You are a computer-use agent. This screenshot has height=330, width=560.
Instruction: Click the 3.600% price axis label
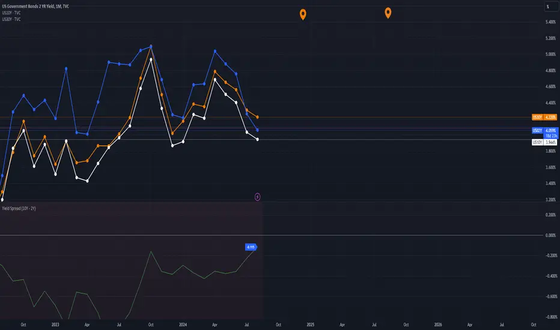pyautogui.click(x=550, y=167)
